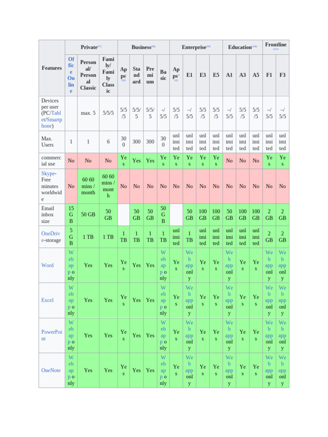328x437 pixels.
Task: Click email inbox '100 GB' under E5 column
Action: tap(216, 214)
